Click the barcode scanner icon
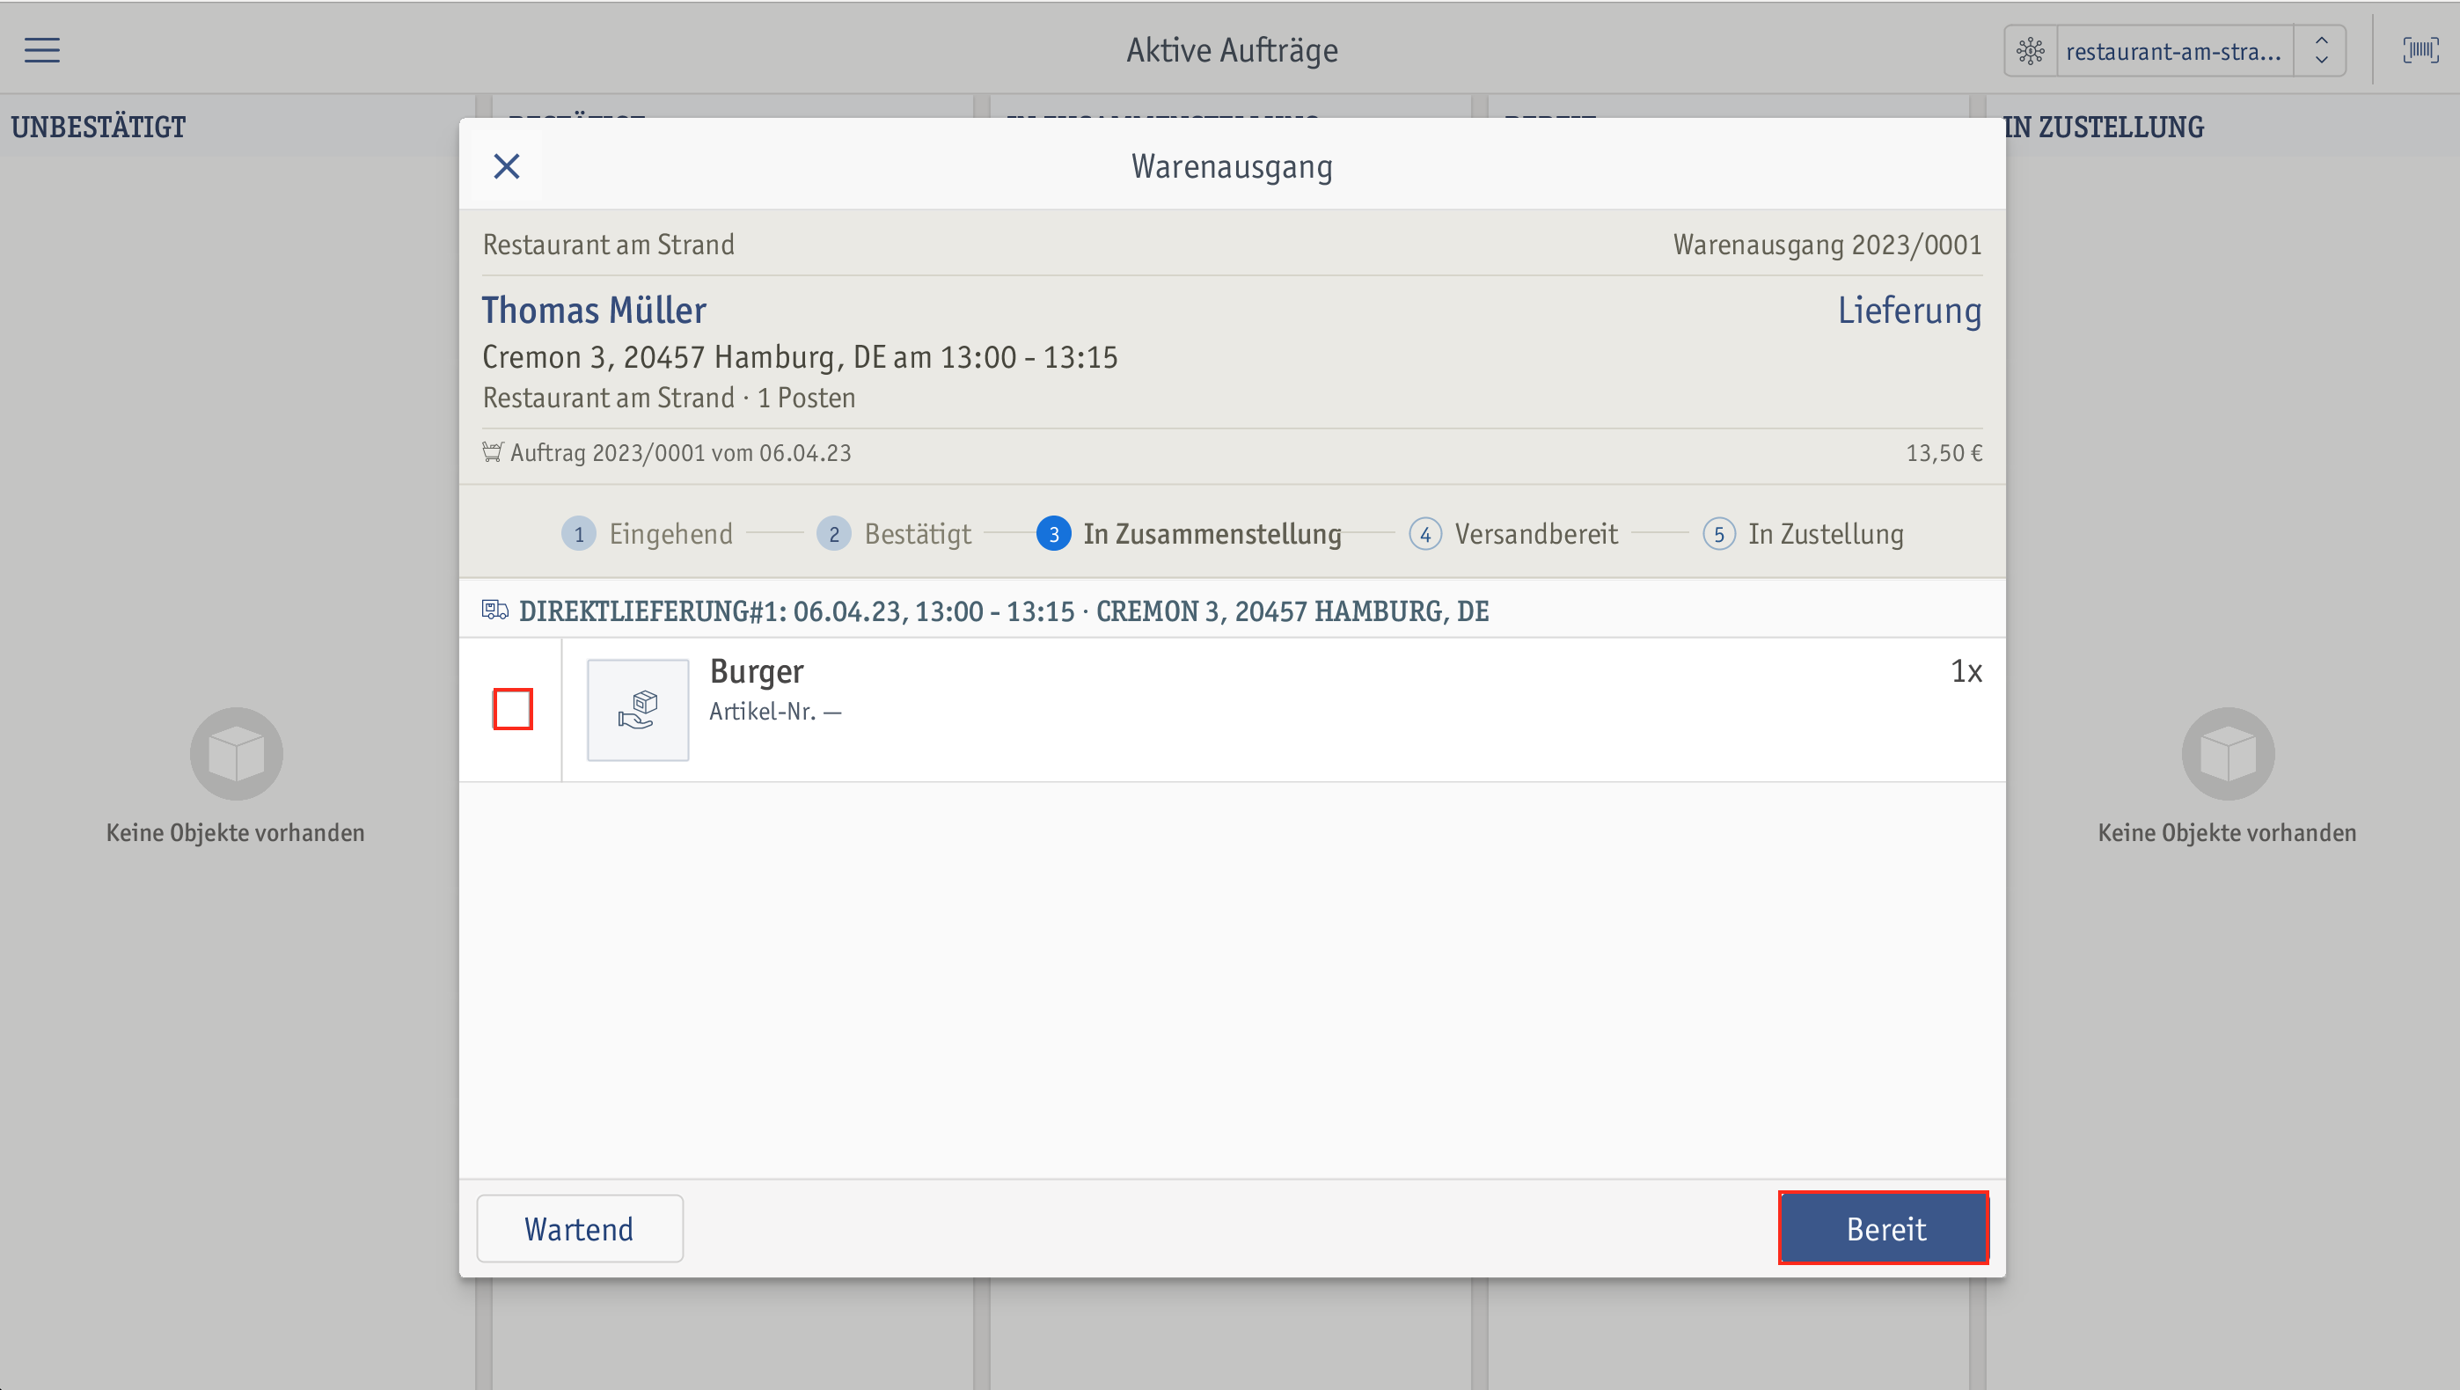Screen dimensions: 2460x1390 [x=2420, y=49]
